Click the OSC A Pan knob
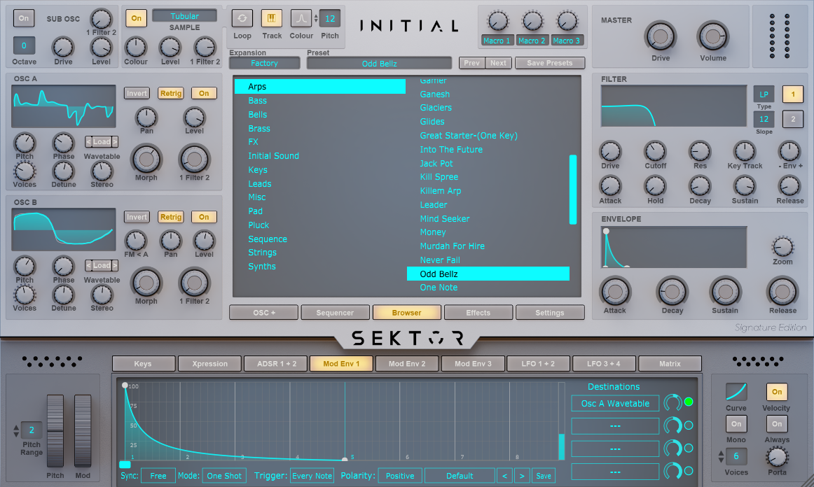Screen dimensions: 814x487 pyautogui.click(x=146, y=118)
